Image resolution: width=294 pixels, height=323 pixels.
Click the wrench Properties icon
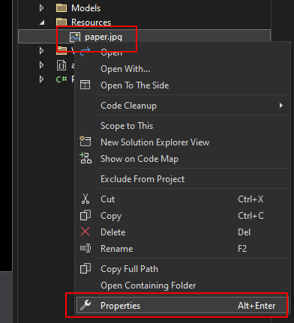85,305
